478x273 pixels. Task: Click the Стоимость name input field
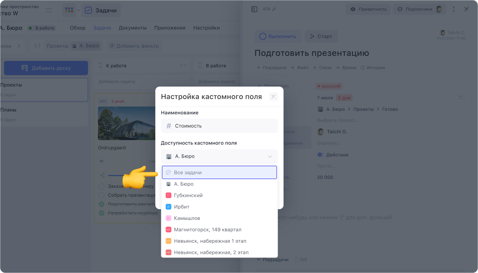pyautogui.click(x=219, y=126)
